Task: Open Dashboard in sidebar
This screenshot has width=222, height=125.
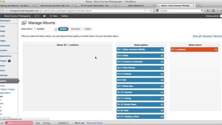Action: 5,21
